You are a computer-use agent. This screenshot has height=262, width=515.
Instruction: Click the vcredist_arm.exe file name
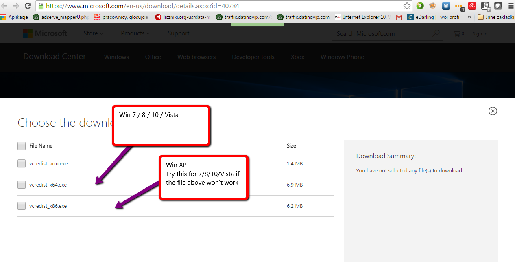pos(48,164)
